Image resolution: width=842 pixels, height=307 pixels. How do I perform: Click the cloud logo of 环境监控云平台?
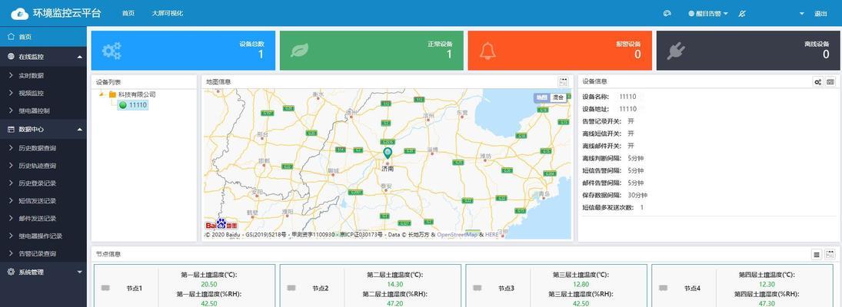pyautogui.click(x=20, y=13)
